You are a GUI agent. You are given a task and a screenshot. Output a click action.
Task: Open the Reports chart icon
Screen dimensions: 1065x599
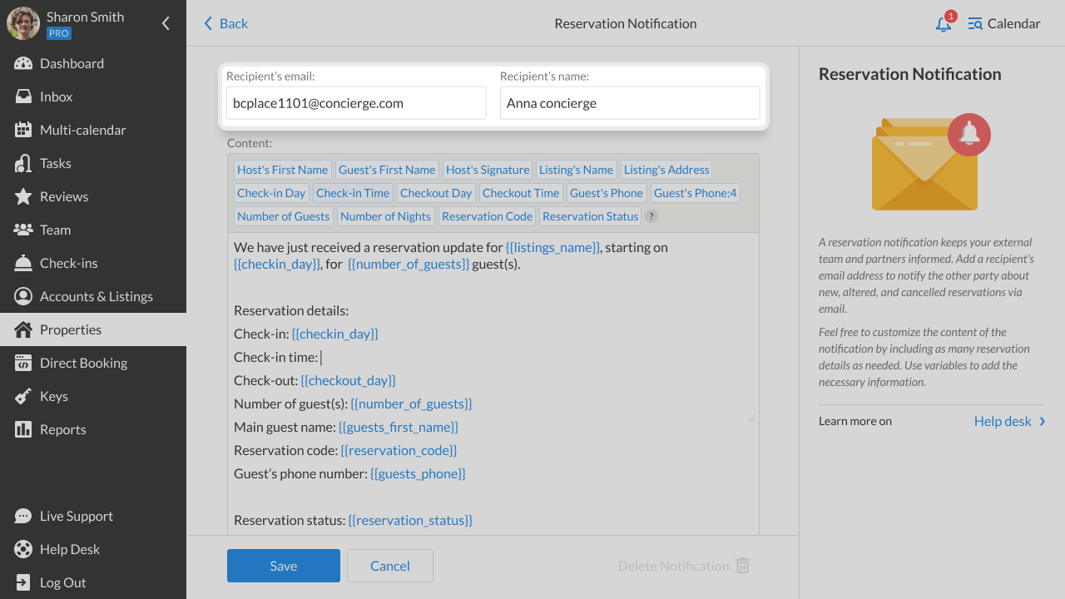pos(23,429)
